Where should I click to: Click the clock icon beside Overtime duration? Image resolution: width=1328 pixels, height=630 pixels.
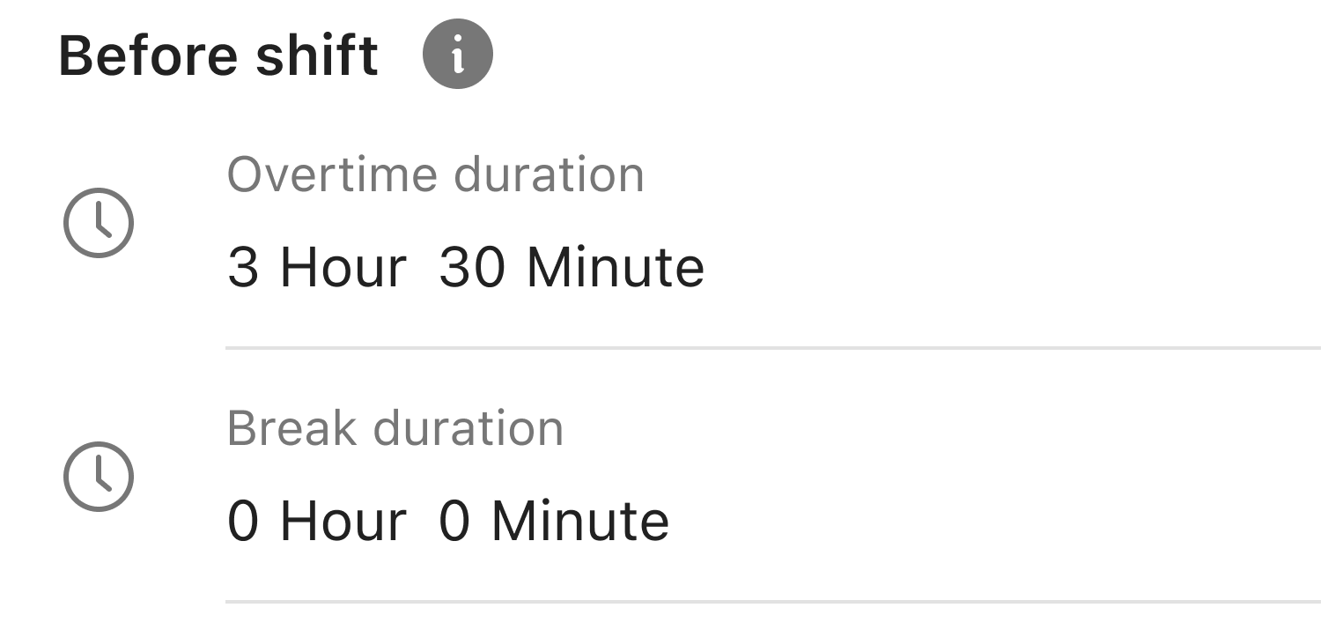coord(99,222)
